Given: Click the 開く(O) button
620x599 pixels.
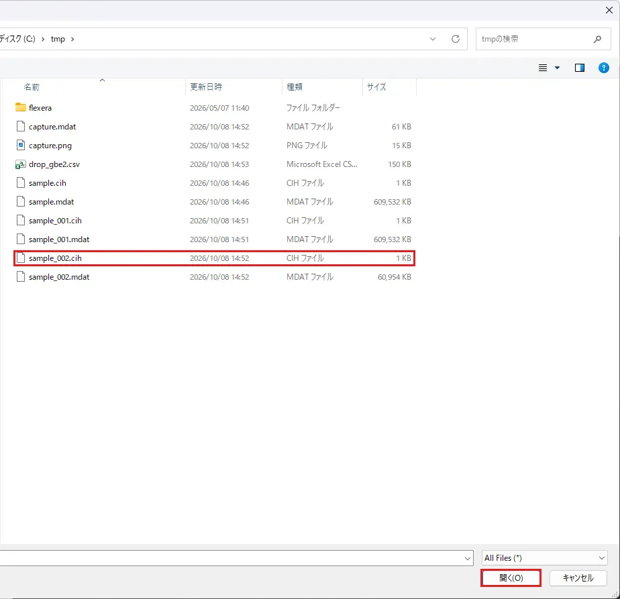Looking at the screenshot, I should [x=511, y=578].
